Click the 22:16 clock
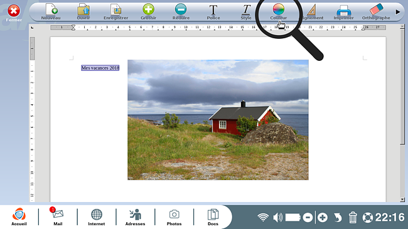The height and width of the screenshot is (229, 408). coord(390,217)
